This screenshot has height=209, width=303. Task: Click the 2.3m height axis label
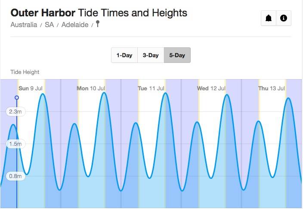[15, 112]
